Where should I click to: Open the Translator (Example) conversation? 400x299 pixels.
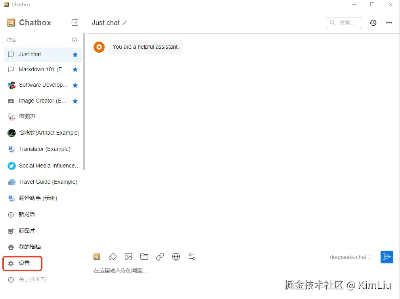pyautogui.click(x=43, y=149)
